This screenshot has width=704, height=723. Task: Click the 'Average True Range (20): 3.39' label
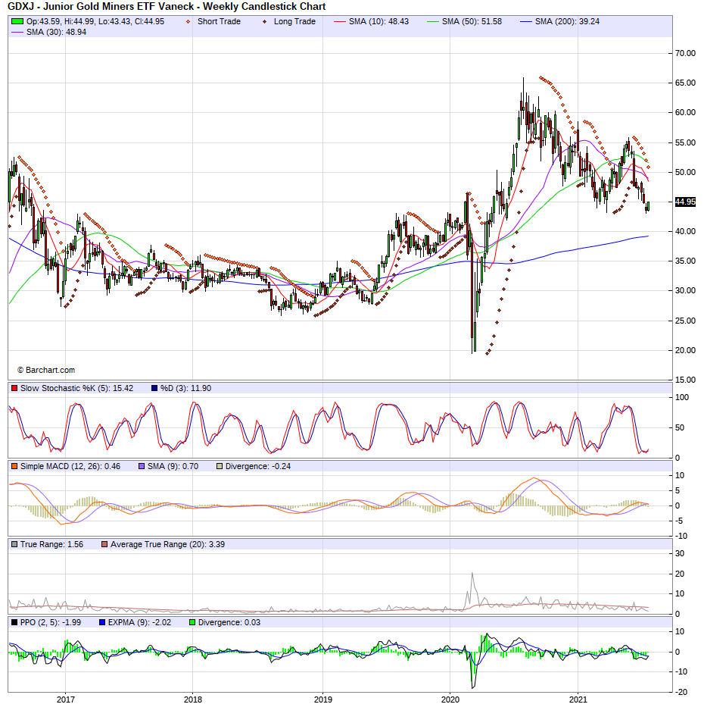coord(167,545)
